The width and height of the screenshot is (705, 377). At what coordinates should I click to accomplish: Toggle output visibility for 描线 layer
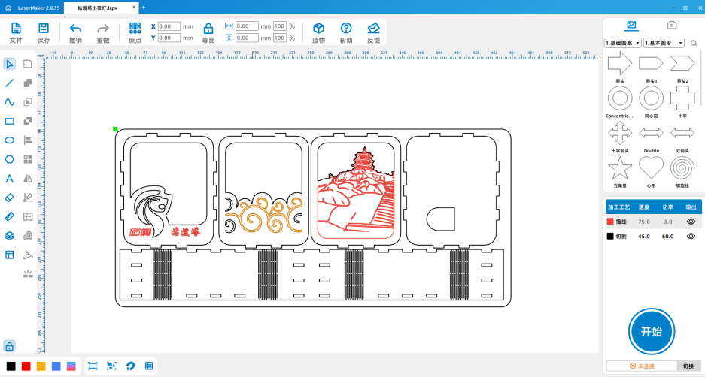click(x=690, y=222)
